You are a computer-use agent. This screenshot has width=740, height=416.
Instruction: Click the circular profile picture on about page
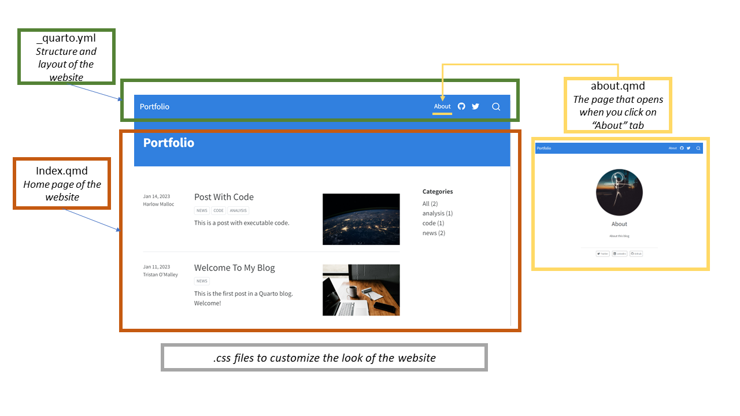pyautogui.click(x=619, y=193)
